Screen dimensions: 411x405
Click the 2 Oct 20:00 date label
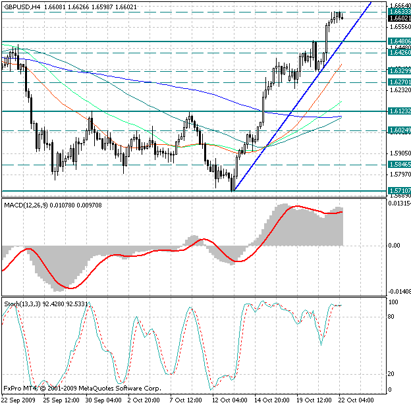(x=144, y=400)
